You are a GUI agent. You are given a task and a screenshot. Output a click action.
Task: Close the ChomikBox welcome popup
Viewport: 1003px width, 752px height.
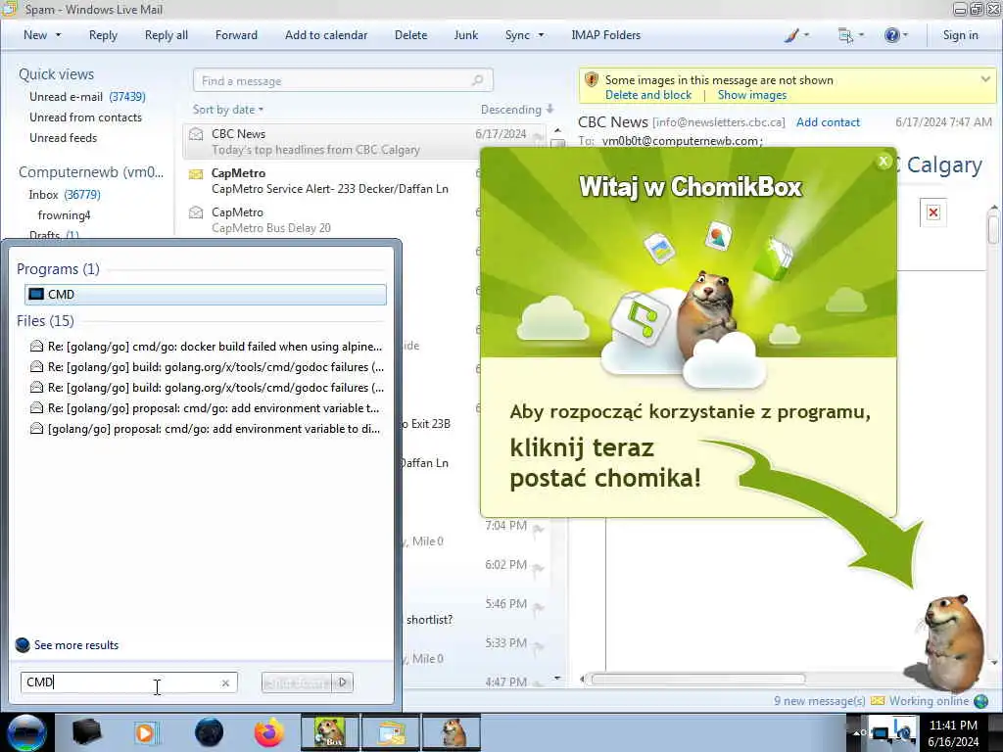pos(884,162)
